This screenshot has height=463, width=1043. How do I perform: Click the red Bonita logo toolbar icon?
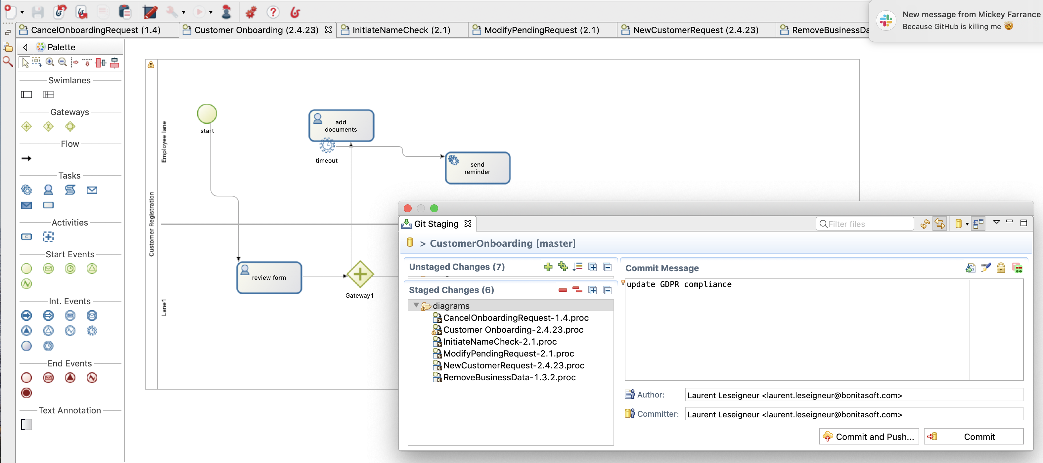click(x=295, y=12)
